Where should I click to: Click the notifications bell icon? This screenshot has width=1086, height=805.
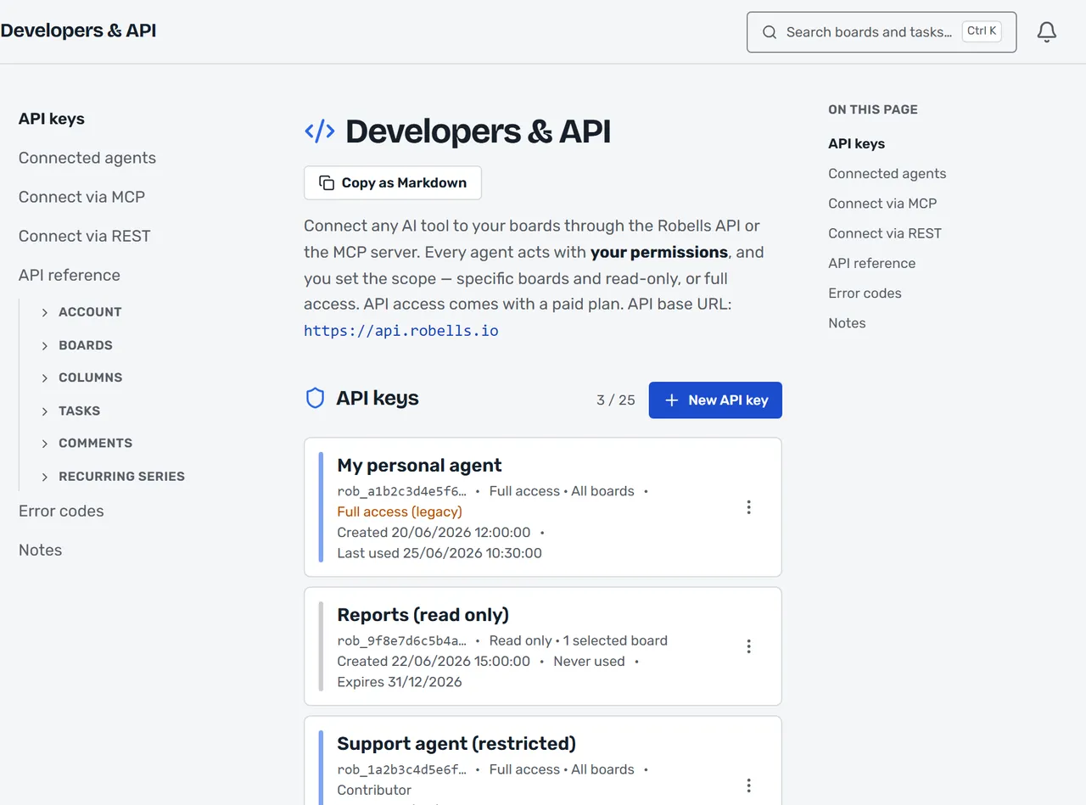coord(1047,32)
